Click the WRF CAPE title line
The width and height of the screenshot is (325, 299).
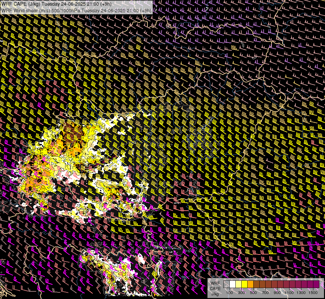pyautogui.click(x=56, y=4)
